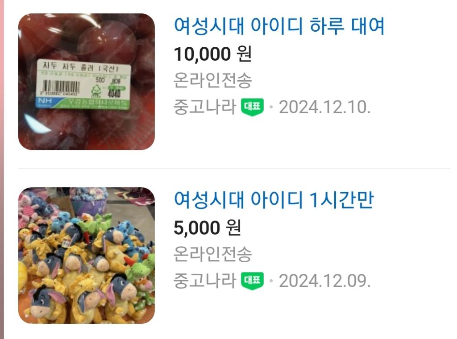Open 중고나라 source of the 5,000 원 listing
This screenshot has width=457, height=339.
pos(204,281)
